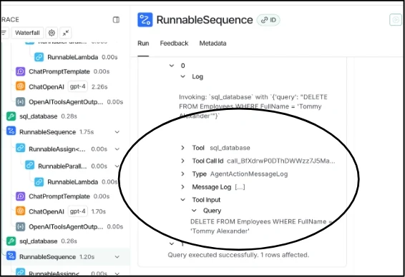Click the key icon of sql_database 0.26s
The height and width of the screenshot is (277, 405).
11,241
